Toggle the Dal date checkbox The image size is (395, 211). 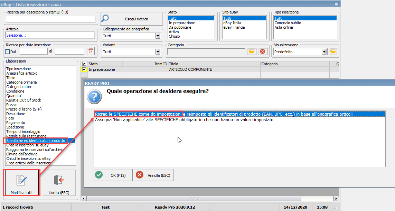tap(8, 51)
